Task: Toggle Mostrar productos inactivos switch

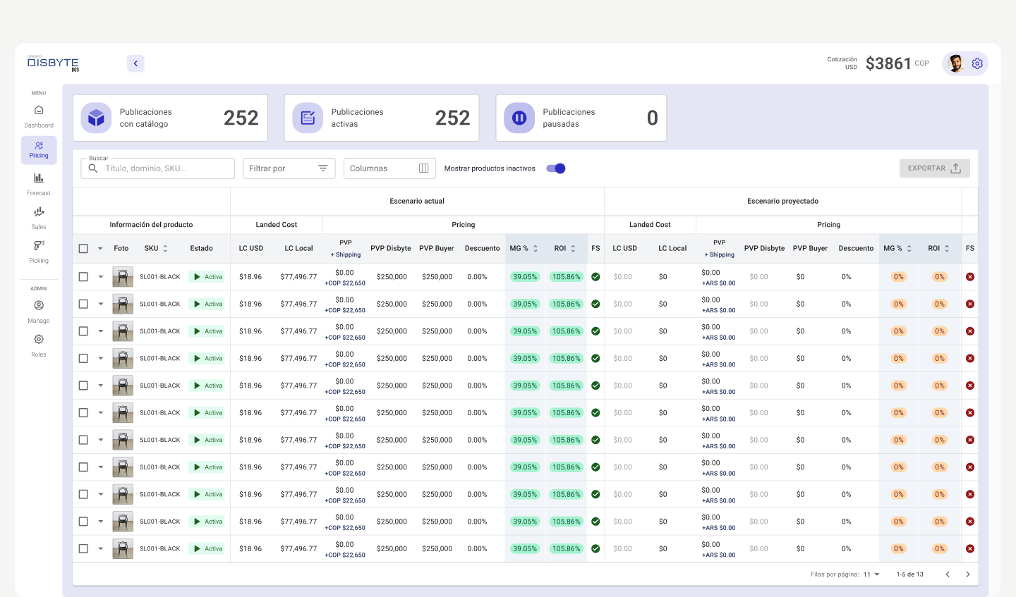Action: point(556,168)
